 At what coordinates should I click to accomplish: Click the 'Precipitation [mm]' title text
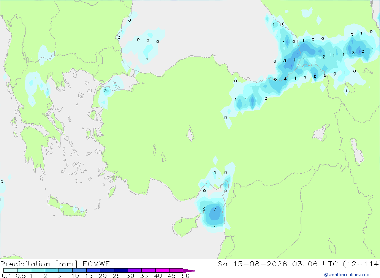39,264
